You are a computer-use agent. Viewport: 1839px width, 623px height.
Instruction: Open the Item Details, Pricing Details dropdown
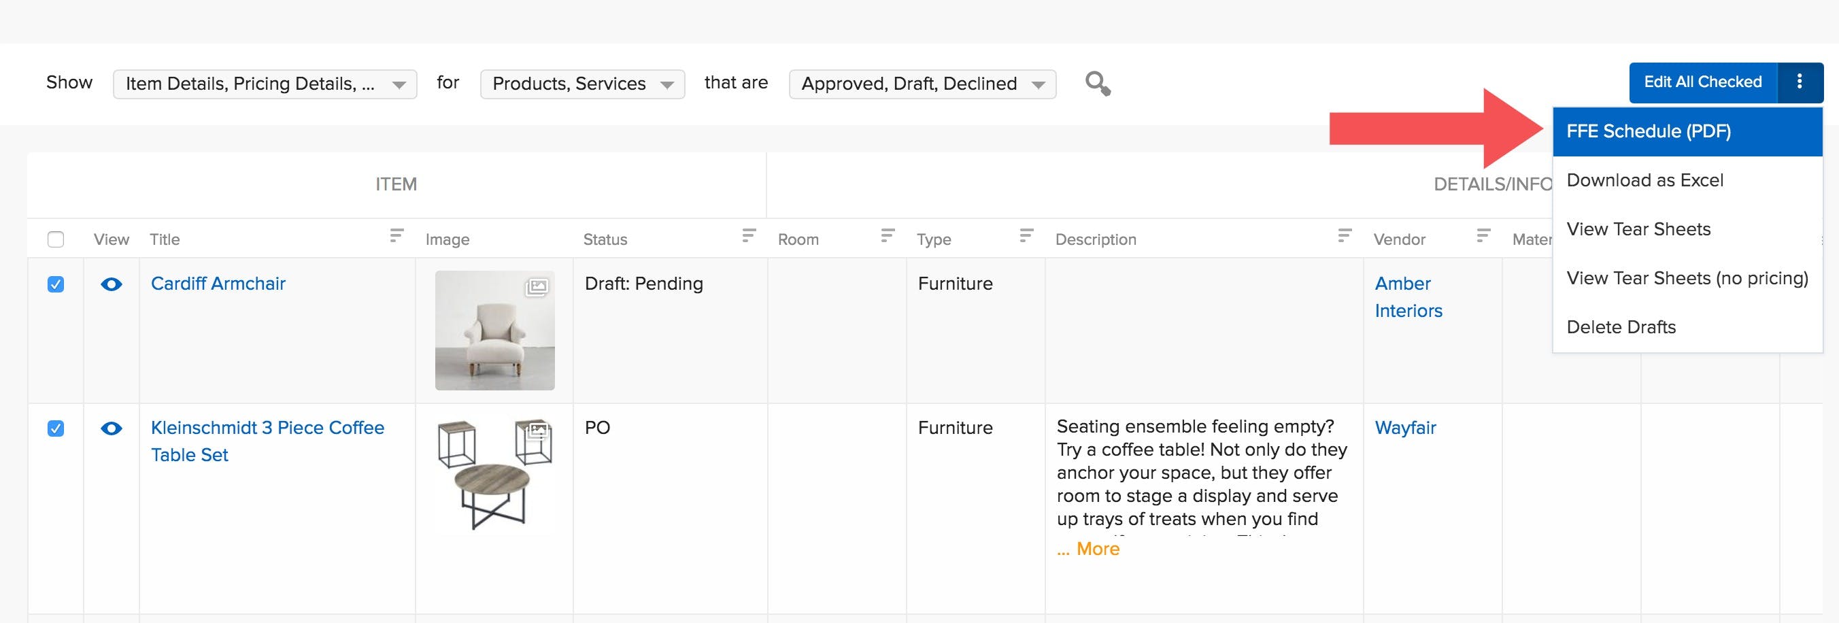pyautogui.click(x=265, y=84)
